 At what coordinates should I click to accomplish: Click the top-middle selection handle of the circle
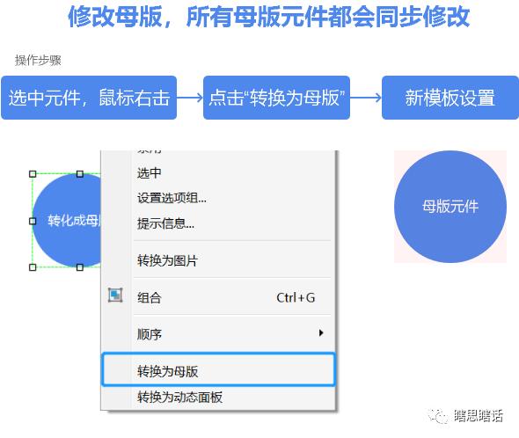tap(80, 174)
